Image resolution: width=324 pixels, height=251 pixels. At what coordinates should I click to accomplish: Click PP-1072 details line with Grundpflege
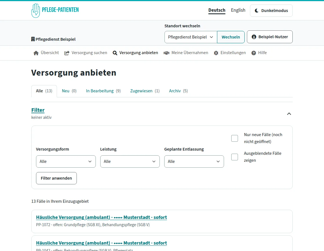pyautogui.click(x=93, y=225)
